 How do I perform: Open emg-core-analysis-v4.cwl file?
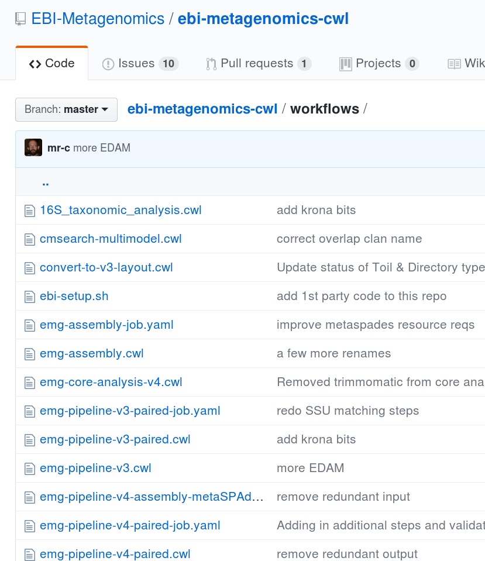[111, 382]
